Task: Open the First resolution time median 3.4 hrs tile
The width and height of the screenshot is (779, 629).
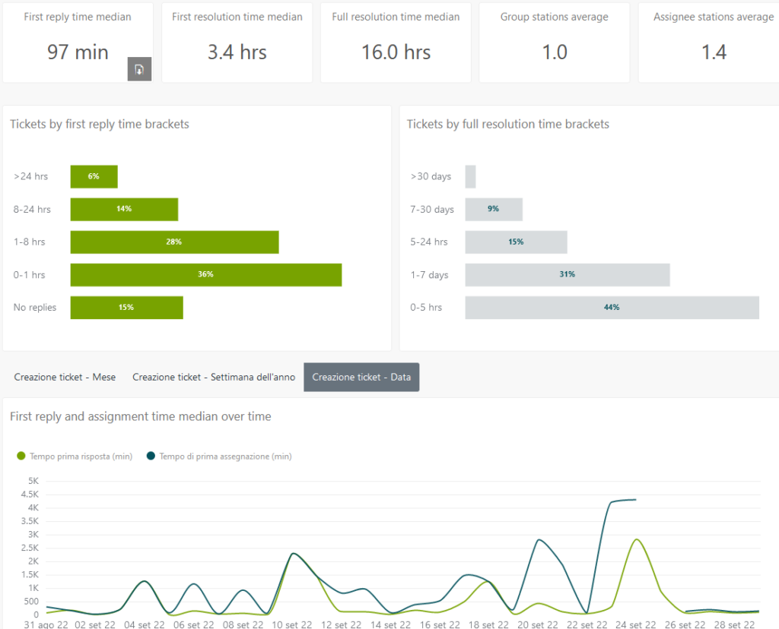Action: click(237, 43)
